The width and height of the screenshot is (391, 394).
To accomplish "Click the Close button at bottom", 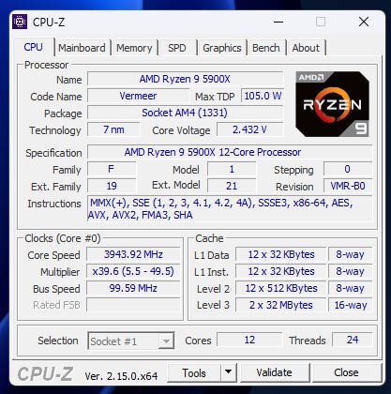I will tap(346, 372).
